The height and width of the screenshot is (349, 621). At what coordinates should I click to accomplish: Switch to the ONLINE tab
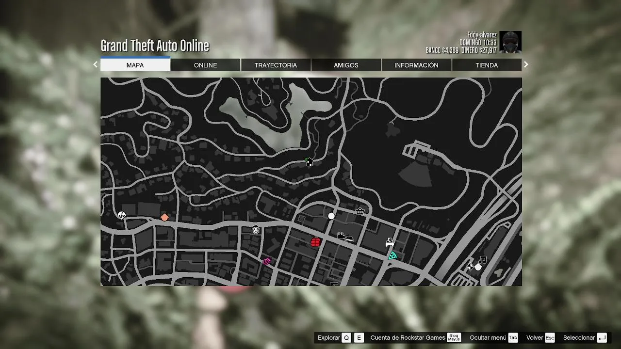[x=205, y=65]
